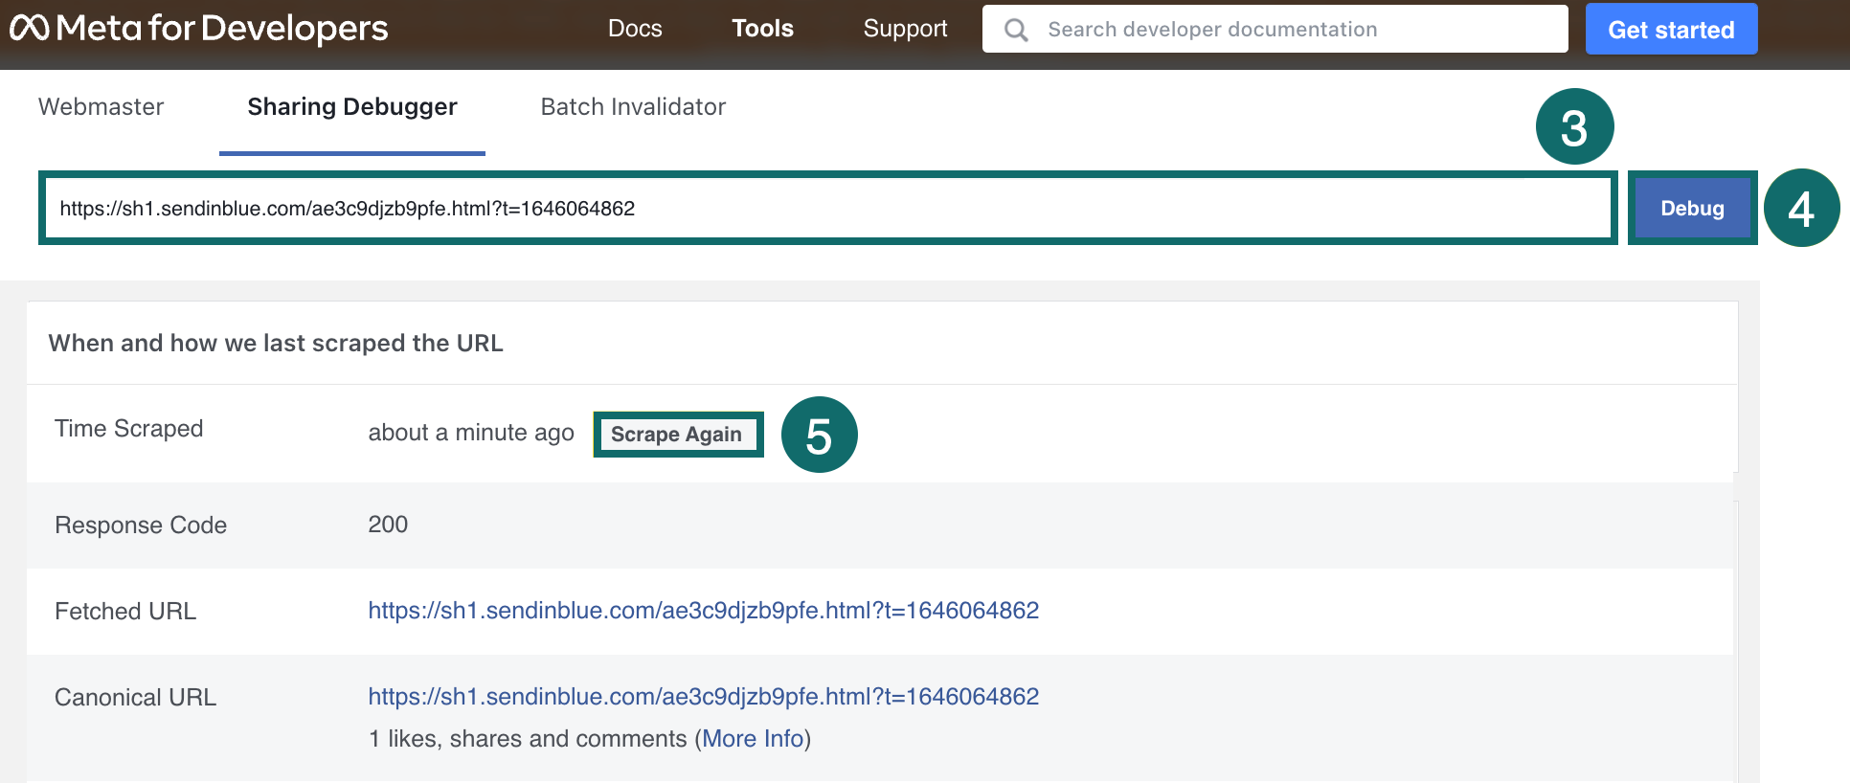Click the Scrape Again button
This screenshot has width=1850, height=783.
(677, 435)
